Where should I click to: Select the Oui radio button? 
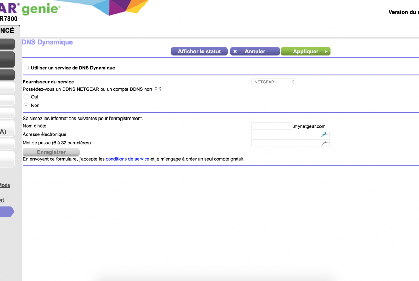point(26,97)
